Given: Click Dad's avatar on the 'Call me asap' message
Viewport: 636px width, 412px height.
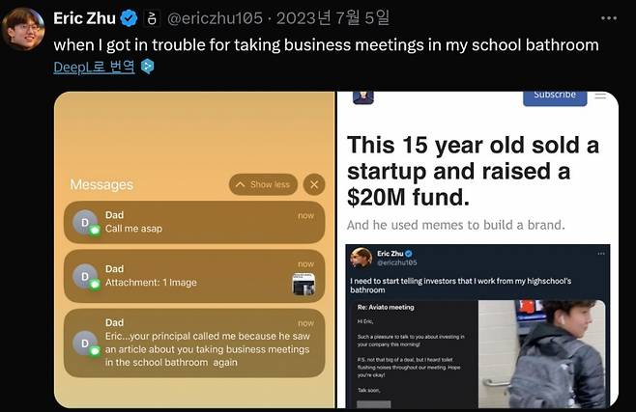Looking at the screenshot, I should coord(85,222).
